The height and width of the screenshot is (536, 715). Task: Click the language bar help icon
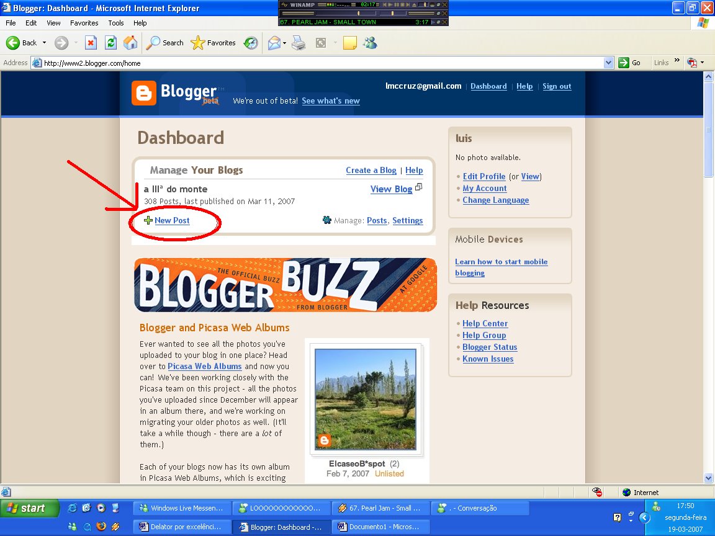click(618, 517)
